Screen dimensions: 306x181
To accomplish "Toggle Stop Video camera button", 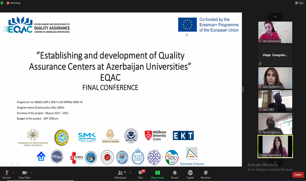I will coord(25,174).
